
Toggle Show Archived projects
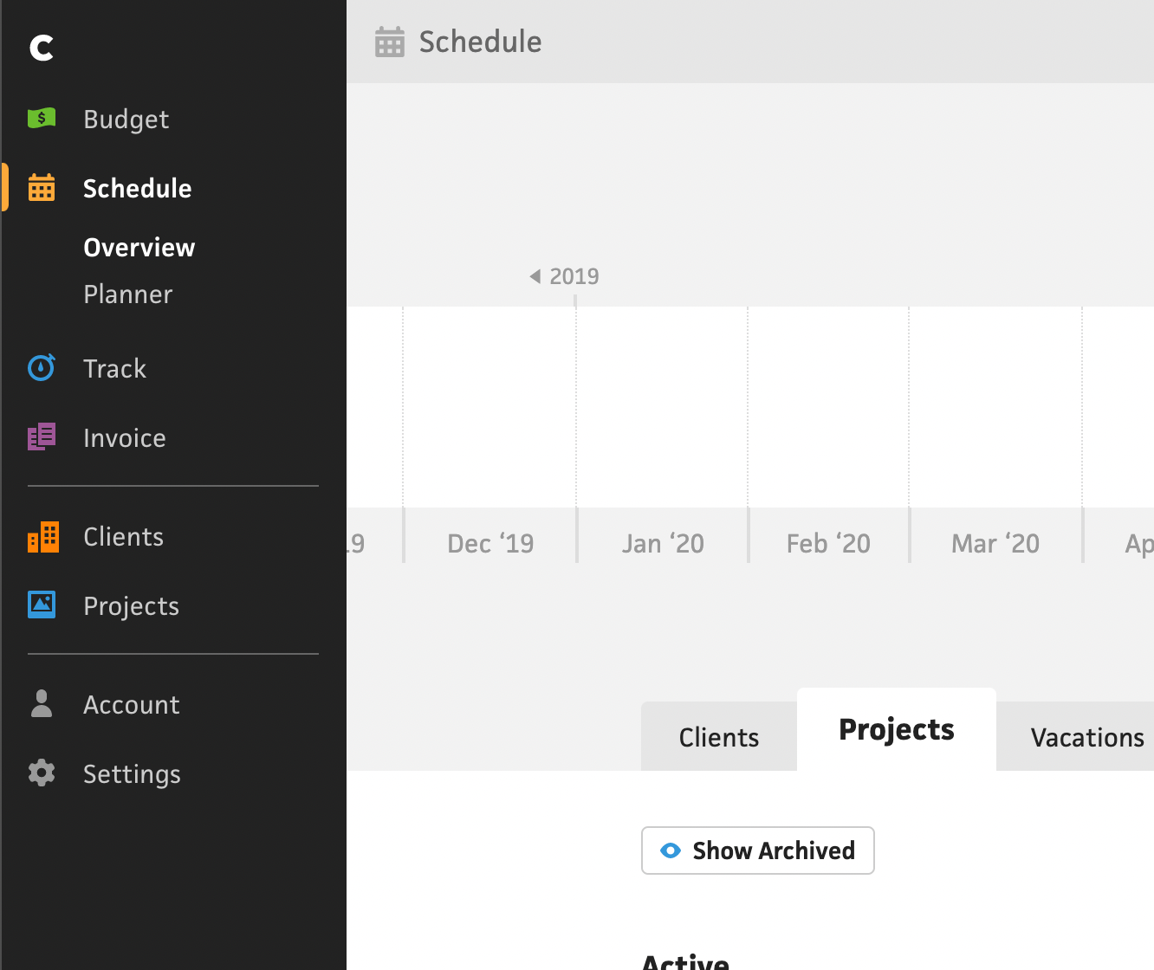(x=758, y=850)
